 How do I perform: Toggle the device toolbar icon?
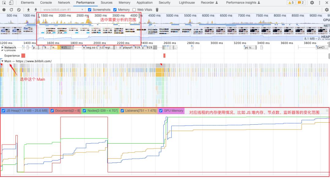tap(11, 3)
